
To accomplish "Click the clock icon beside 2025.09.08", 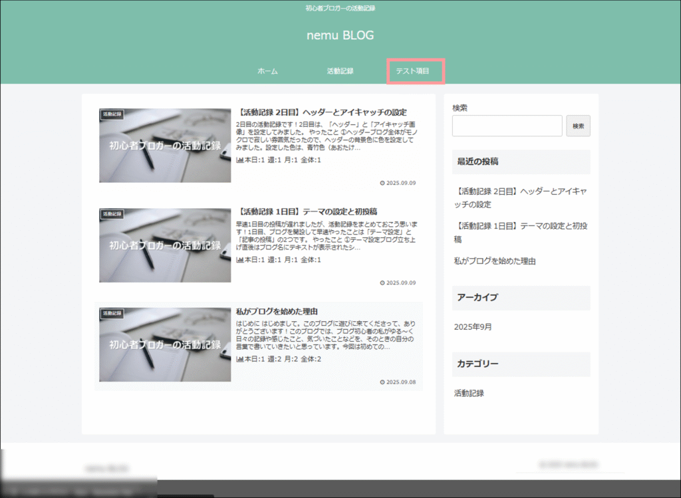I will coord(382,382).
